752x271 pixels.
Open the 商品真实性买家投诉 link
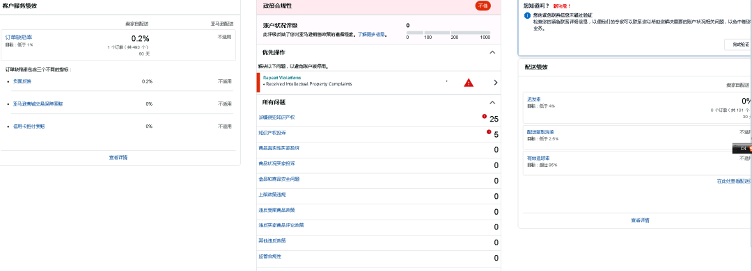pyautogui.click(x=279, y=148)
